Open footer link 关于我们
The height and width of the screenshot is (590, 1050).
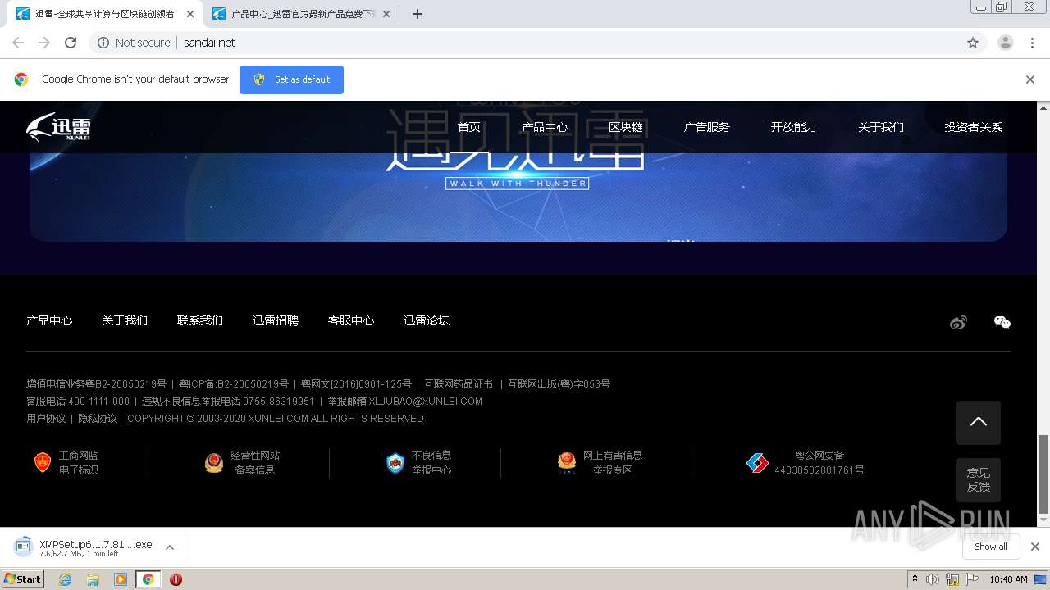(x=125, y=320)
